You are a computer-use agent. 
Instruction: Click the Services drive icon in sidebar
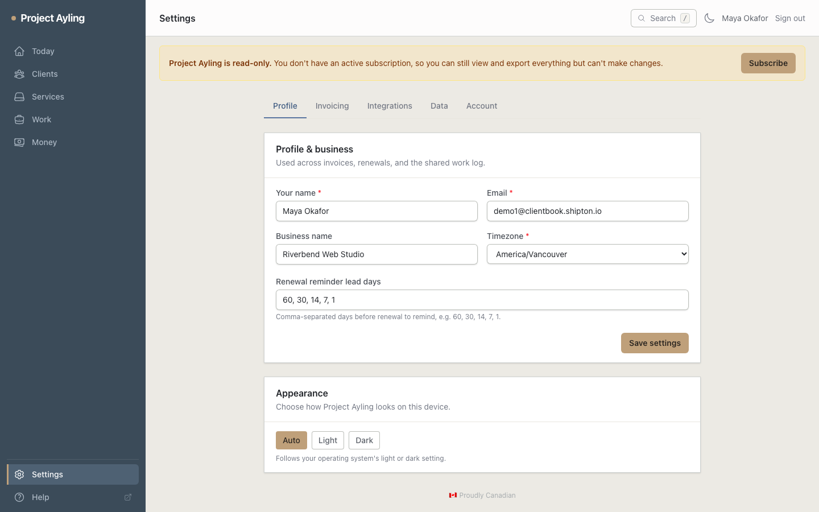click(x=19, y=97)
